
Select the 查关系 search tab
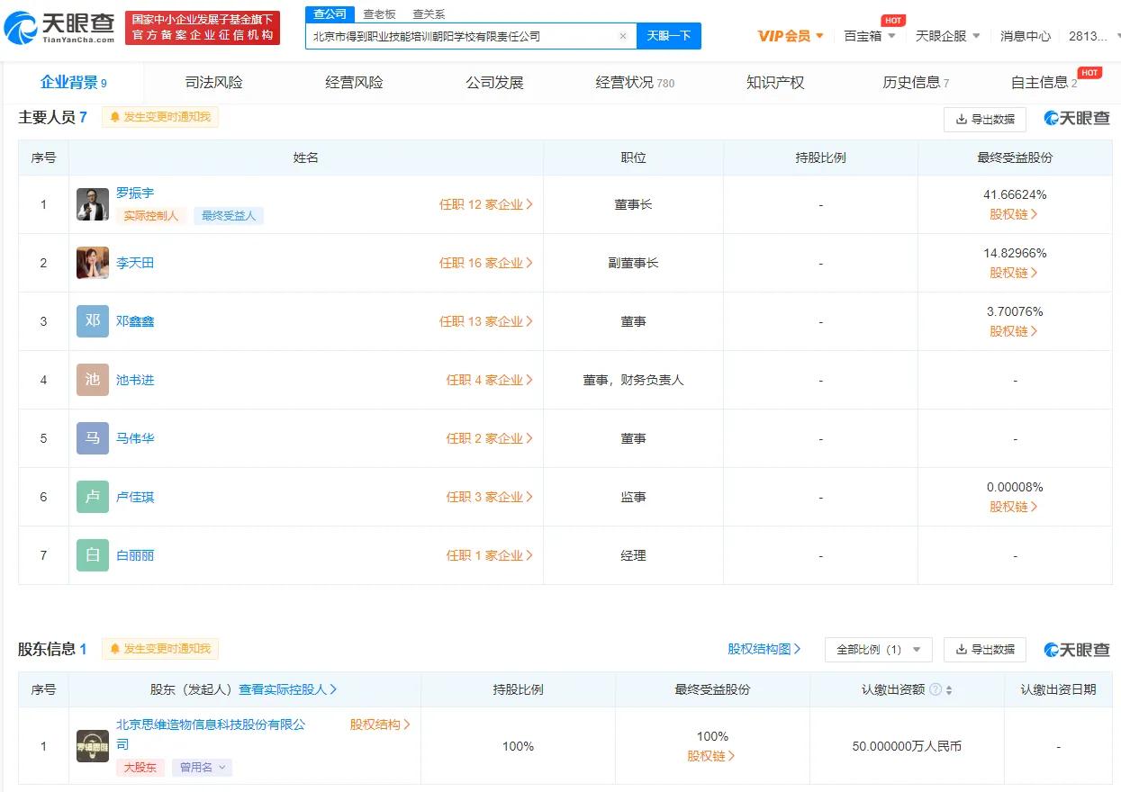point(429,13)
